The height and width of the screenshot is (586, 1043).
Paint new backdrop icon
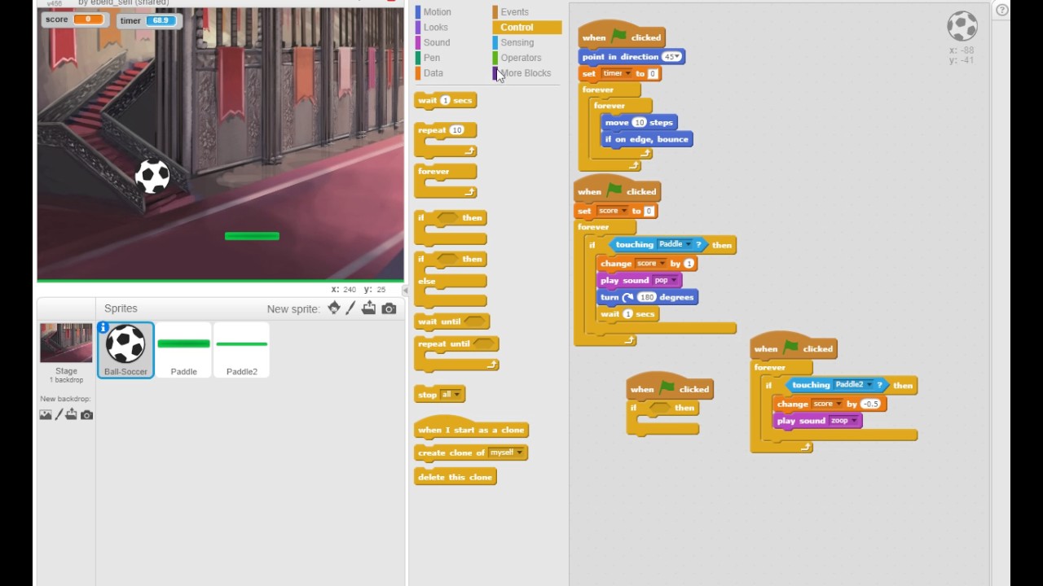(x=59, y=414)
